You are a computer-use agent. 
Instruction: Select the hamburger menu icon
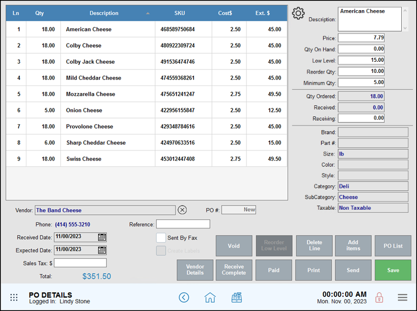tap(402, 297)
